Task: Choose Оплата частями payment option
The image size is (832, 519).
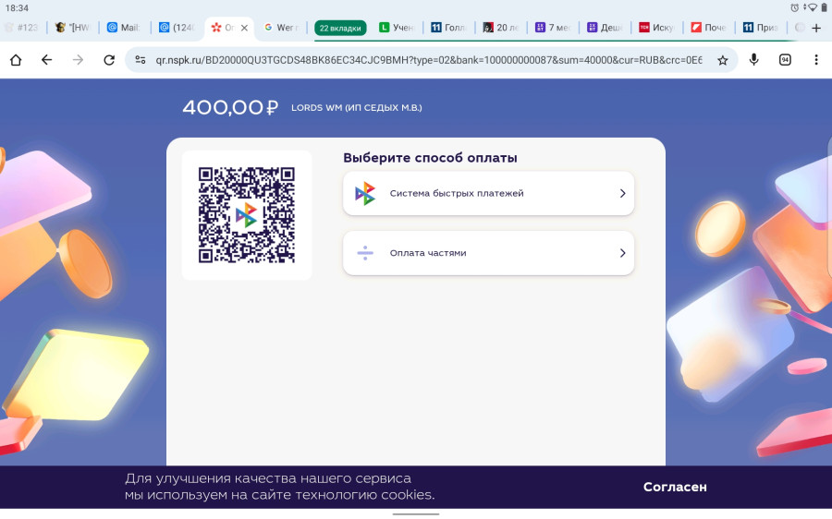Action: (x=488, y=253)
